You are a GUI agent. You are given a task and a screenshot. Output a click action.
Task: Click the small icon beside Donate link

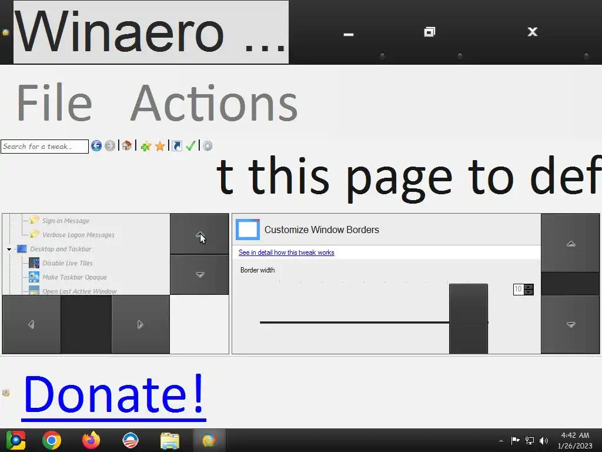[6, 393]
